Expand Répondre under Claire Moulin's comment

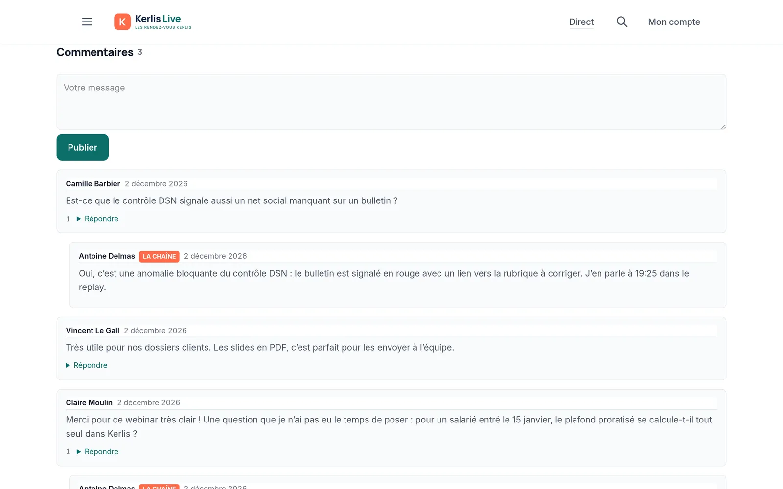97,452
